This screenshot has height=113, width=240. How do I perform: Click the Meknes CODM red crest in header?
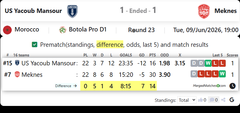204,11
